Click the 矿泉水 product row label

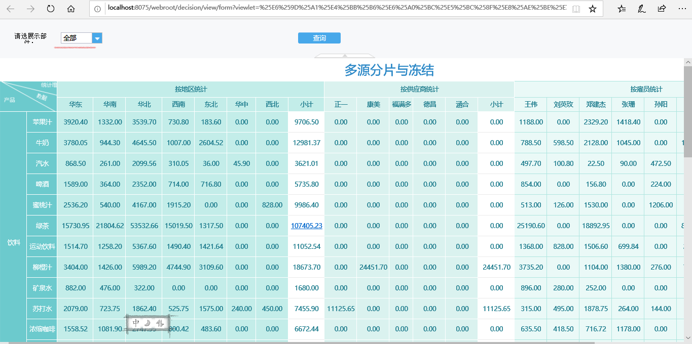42,288
